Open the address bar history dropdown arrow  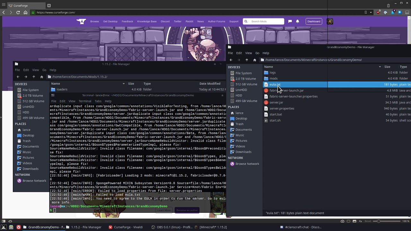pos(371,13)
